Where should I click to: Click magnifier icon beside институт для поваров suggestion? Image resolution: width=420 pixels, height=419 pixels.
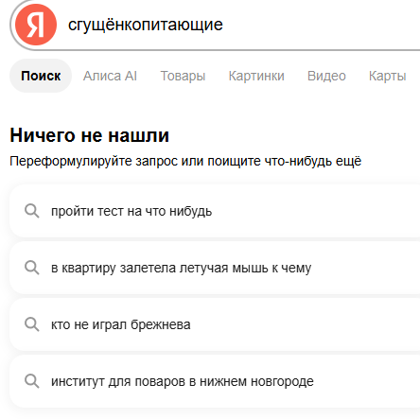tap(32, 381)
